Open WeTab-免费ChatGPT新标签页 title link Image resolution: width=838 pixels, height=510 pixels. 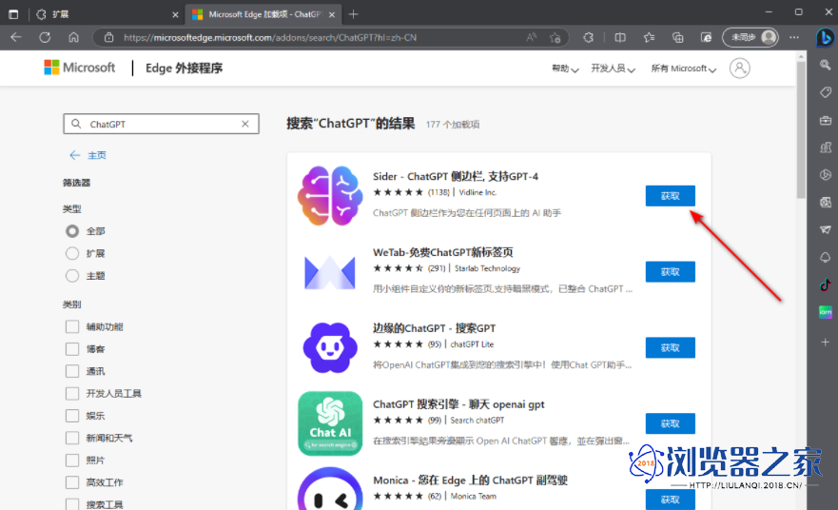pyautogui.click(x=443, y=252)
